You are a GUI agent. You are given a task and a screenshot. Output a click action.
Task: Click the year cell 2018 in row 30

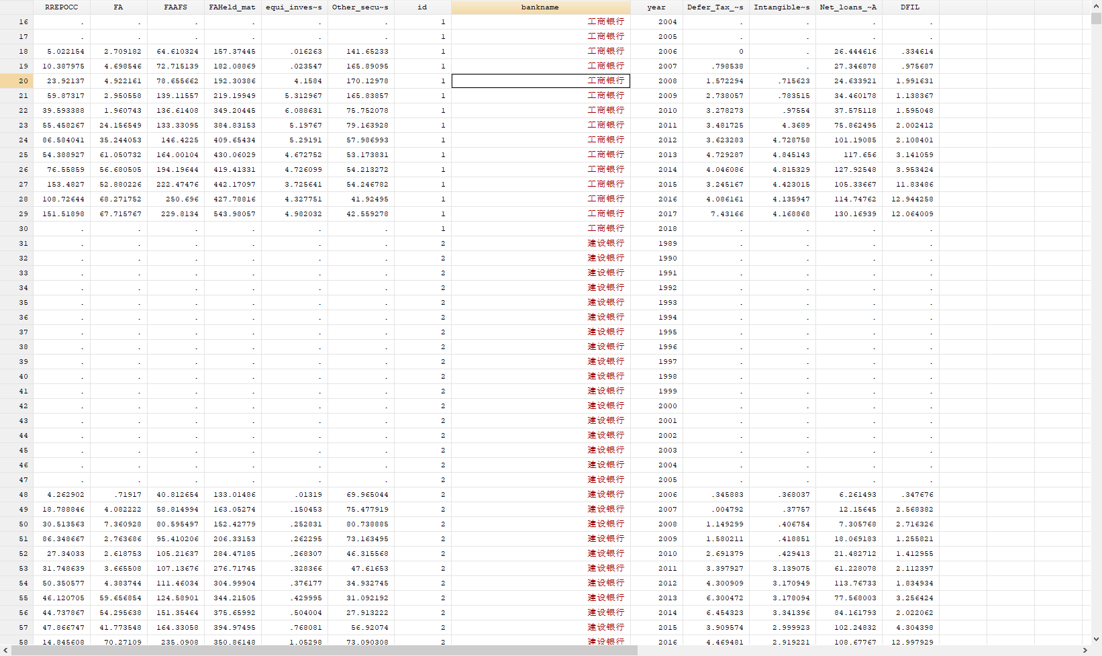point(656,229)
